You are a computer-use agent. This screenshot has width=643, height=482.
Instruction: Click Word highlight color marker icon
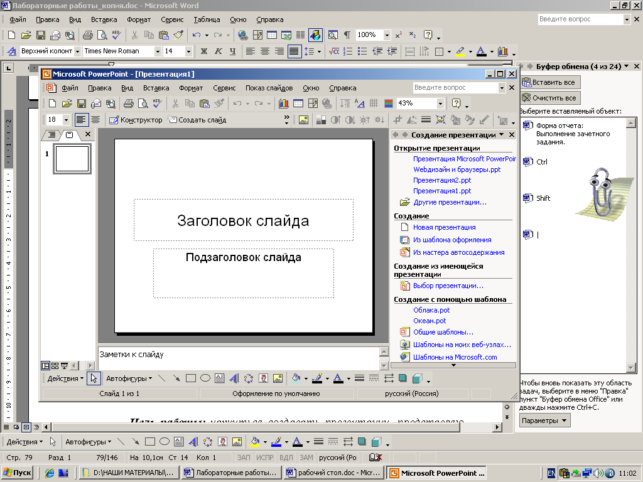point(460,51)
